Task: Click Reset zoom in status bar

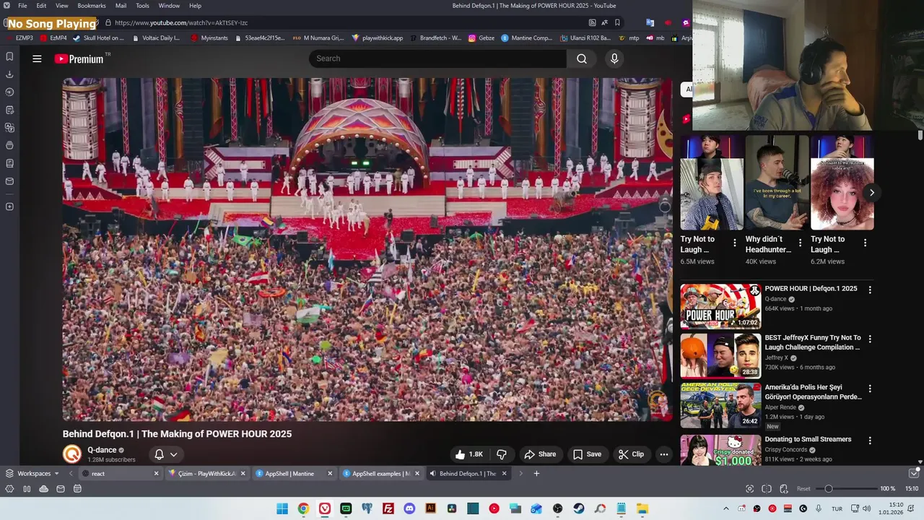Action: tap(803, 489)
